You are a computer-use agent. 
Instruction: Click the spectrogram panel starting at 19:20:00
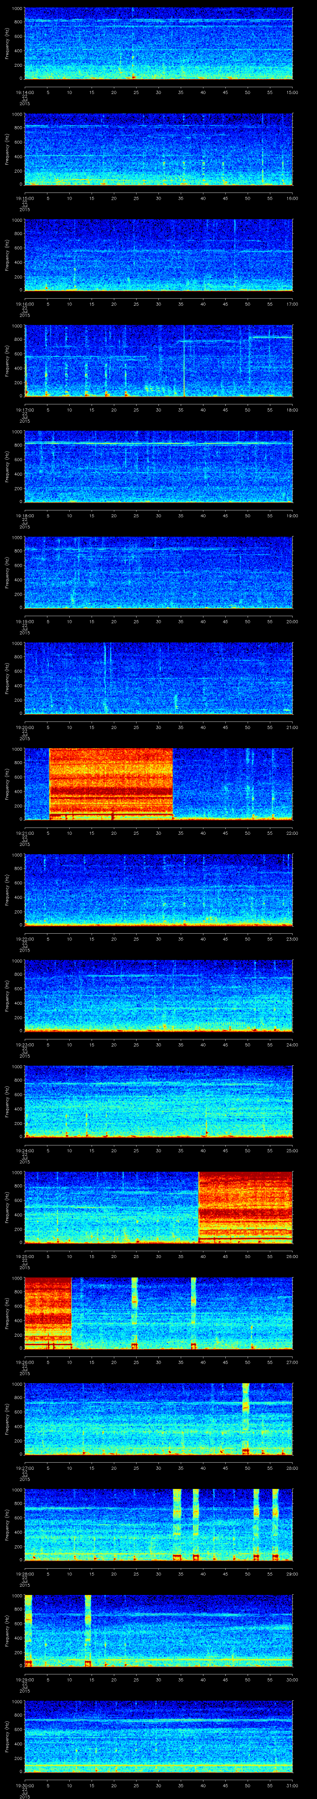(159, 678)
